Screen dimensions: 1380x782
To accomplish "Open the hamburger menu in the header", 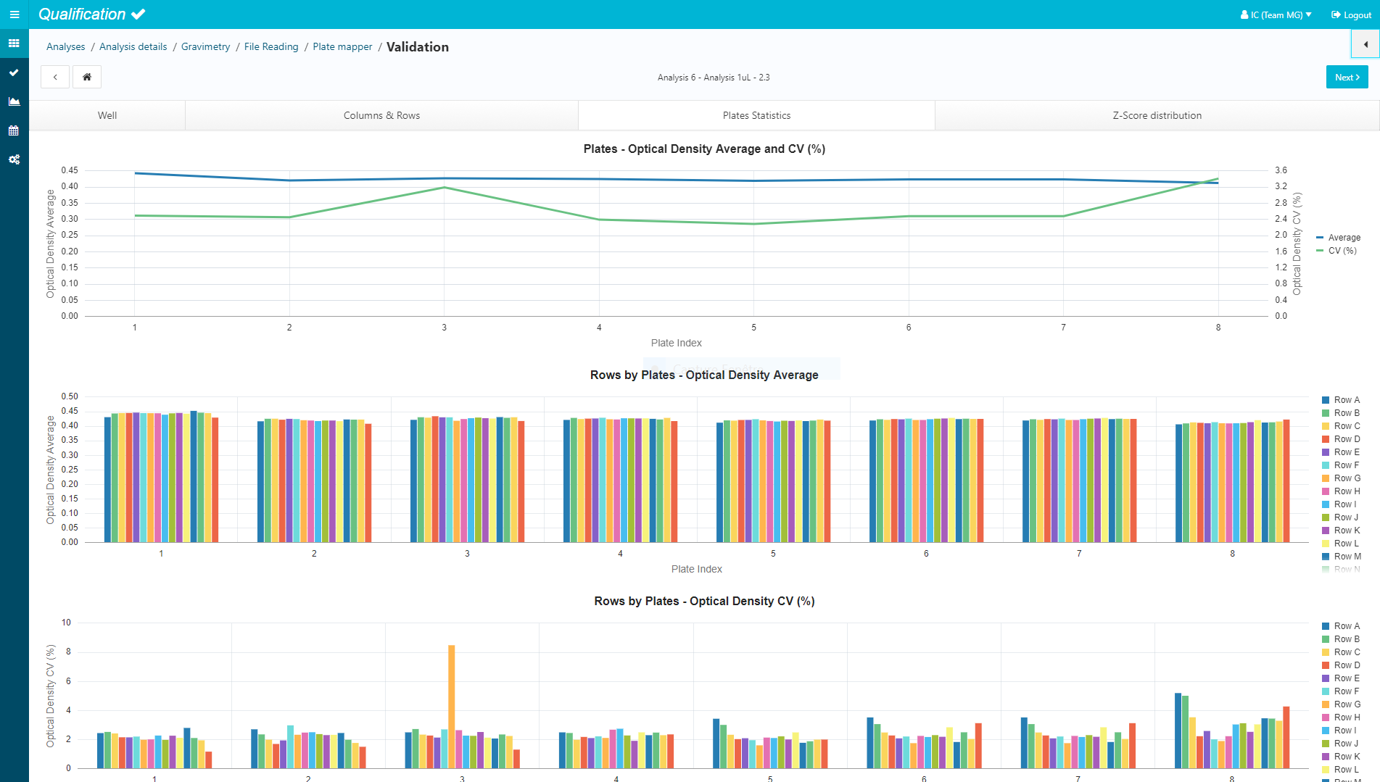I will (14, 14).
